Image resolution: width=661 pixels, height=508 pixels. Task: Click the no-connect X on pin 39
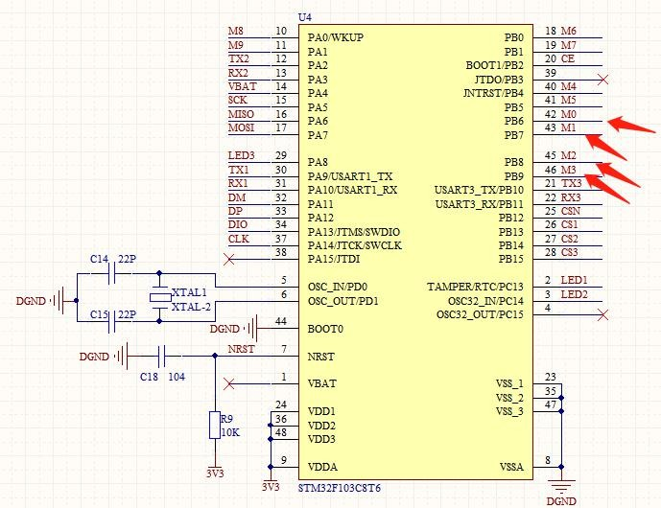tap(602, 80)
